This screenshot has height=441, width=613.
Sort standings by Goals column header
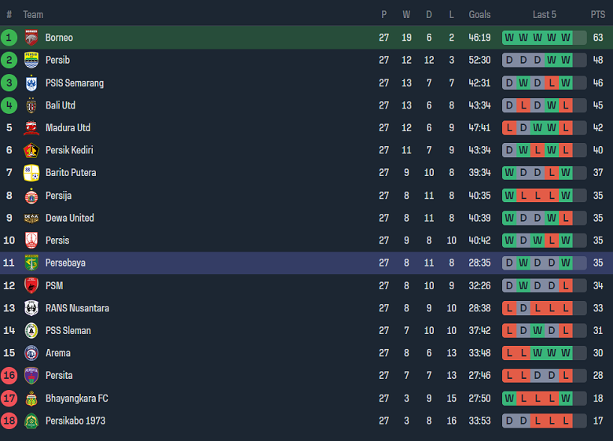(479, 14)
